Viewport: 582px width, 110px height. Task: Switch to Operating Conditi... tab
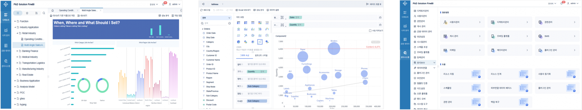point(67,10)
